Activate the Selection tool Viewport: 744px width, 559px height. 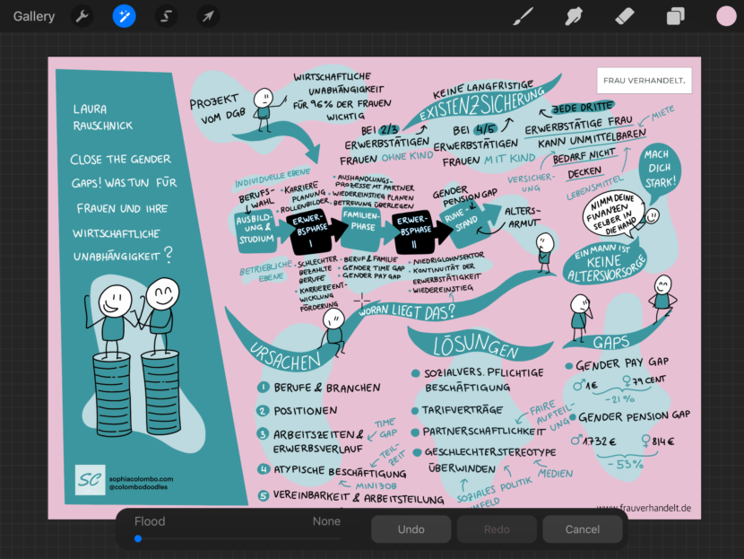[x=166, y=16]
